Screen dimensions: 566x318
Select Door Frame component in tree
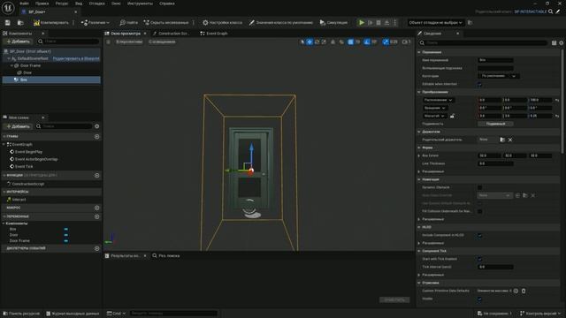tap(30, 65)
